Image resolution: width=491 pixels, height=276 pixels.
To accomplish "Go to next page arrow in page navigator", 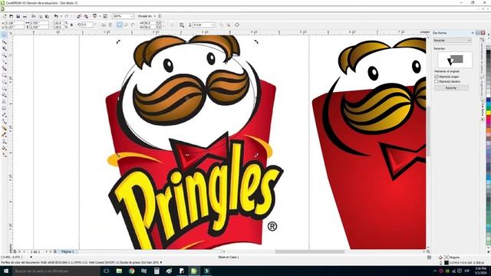I will (x=47, y=251).
